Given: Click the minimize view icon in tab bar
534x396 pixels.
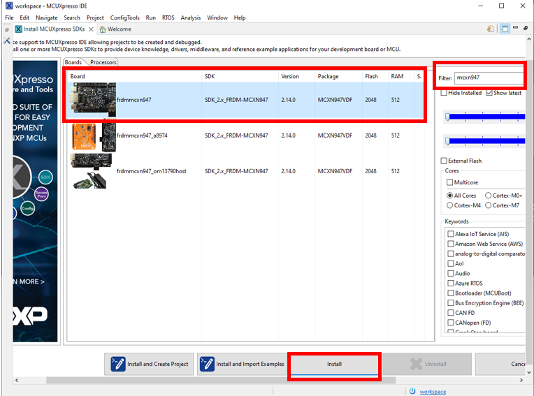Looking at the screenshot, I should pos(516,29).
